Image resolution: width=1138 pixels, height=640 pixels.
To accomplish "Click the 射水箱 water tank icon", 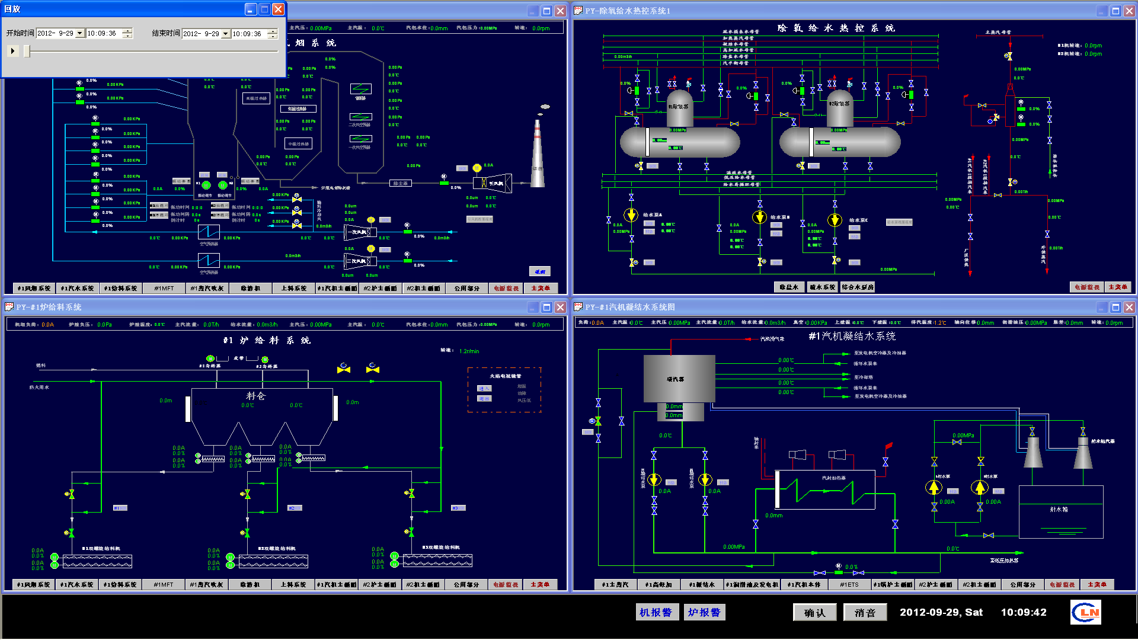I will click(x=1060, y=511).
